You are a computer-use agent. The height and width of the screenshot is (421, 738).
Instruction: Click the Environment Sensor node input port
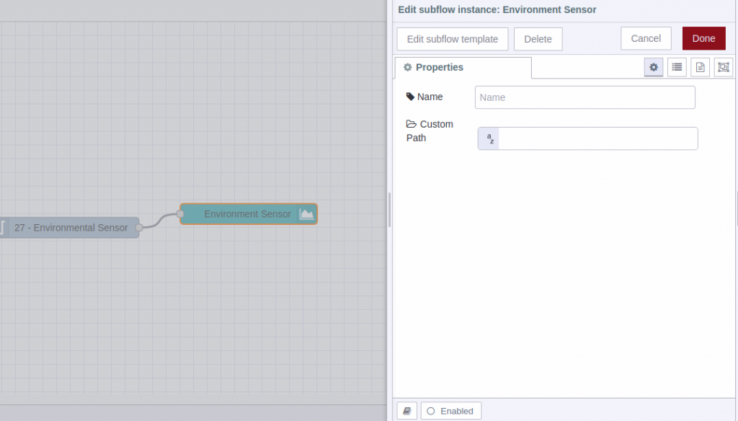[179, 214]
